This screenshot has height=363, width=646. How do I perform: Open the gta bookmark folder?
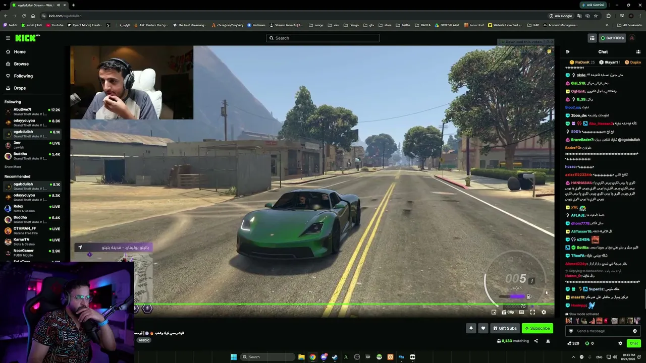[369, 25]
